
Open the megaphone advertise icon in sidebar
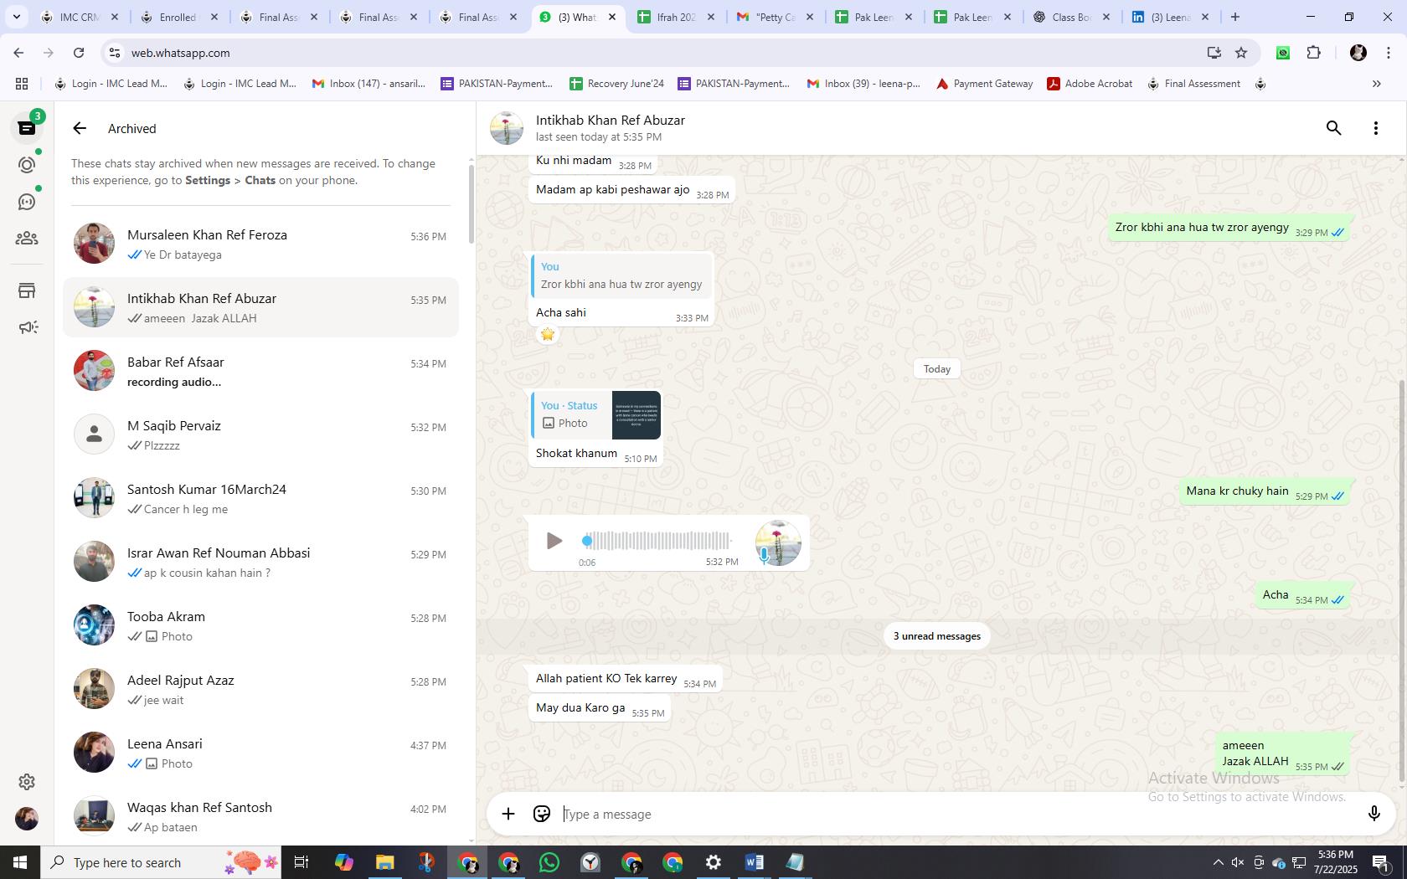[27, 327]
